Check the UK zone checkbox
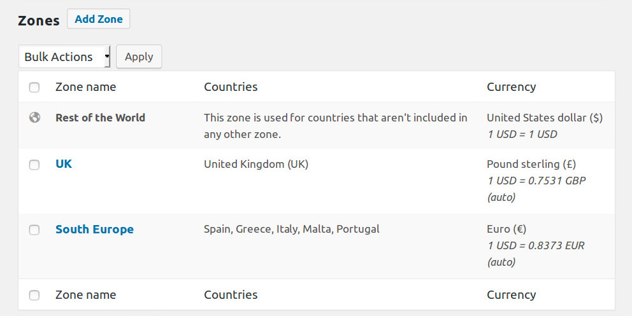 tap(34, 165)
